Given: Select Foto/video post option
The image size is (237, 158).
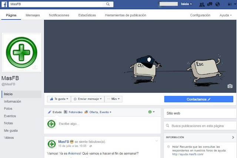Looking at the screenshot, I should click(73, 112).
